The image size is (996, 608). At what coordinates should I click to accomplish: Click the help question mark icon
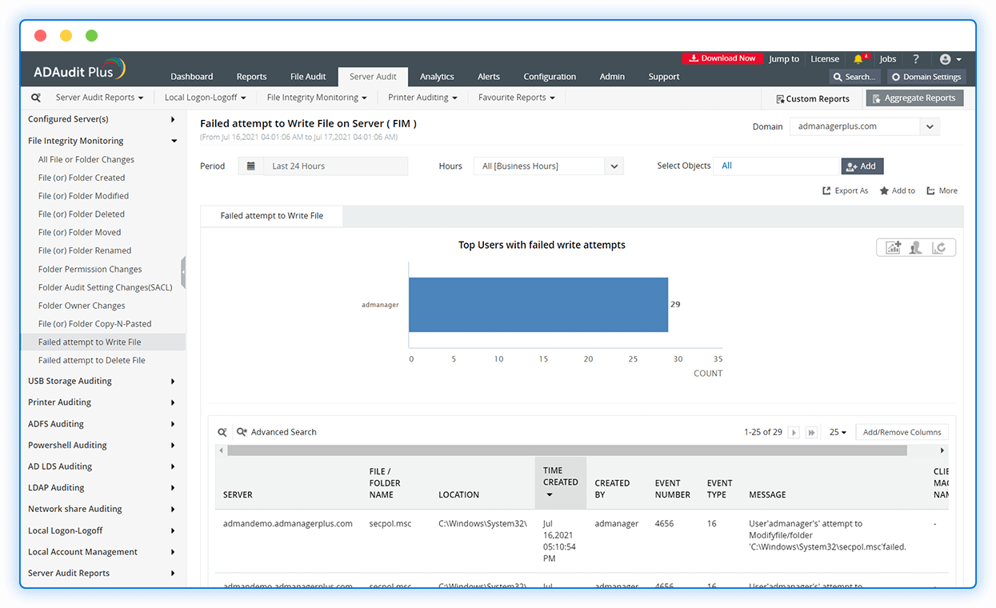pos(916,59)
